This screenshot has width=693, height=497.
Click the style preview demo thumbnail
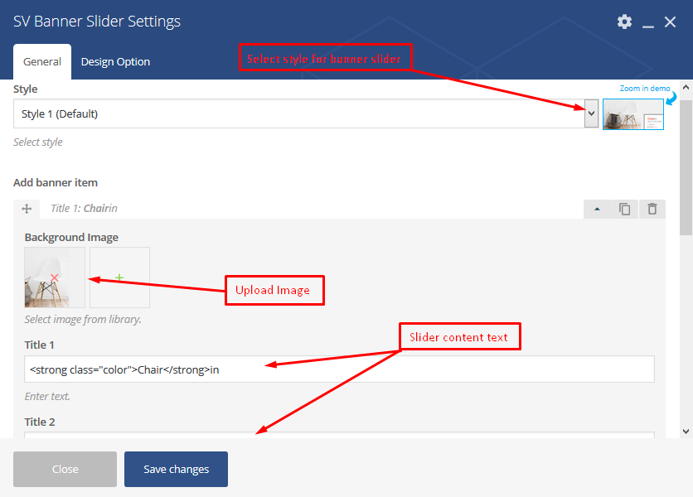(632, 114)
